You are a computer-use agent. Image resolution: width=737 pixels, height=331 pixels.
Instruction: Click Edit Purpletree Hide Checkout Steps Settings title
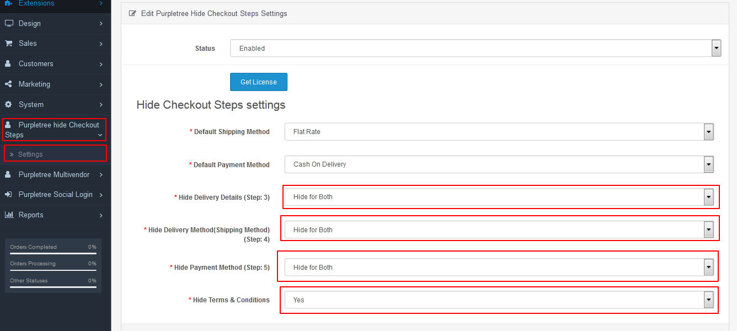pyautogui.click(x=214, y=13)
